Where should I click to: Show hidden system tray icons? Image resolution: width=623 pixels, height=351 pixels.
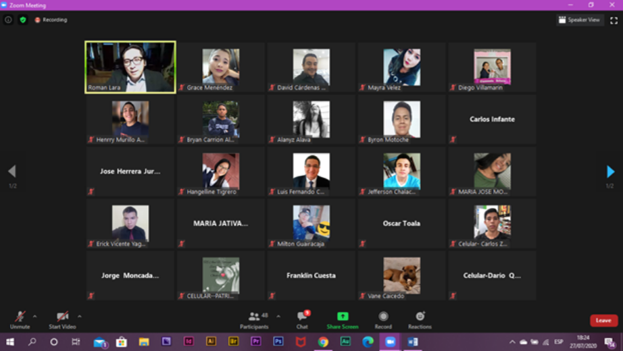point(512,342)
